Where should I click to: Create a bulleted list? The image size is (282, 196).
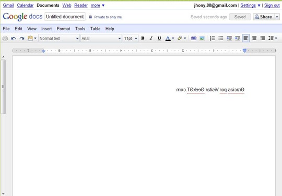tap(221, 38)
